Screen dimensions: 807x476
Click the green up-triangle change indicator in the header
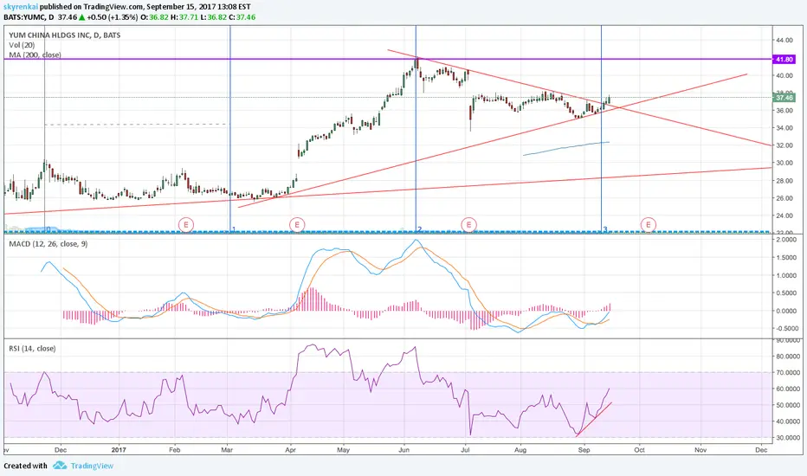[x=82, y=17]
